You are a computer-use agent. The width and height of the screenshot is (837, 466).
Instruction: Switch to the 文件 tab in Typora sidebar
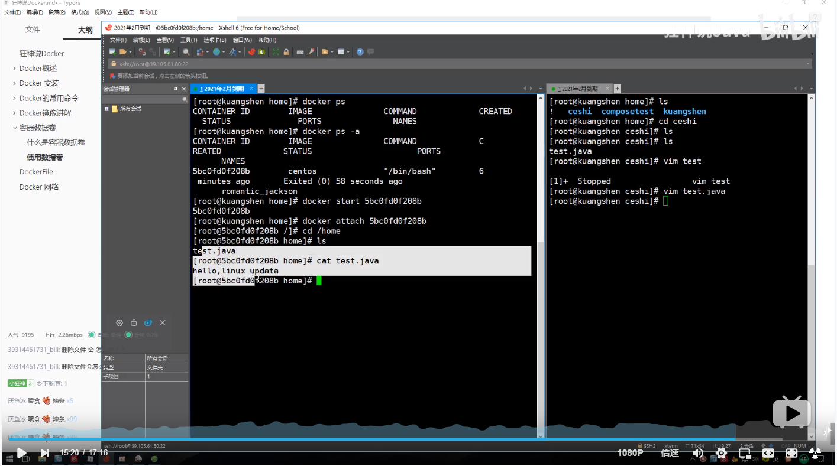tap(33, 30)
